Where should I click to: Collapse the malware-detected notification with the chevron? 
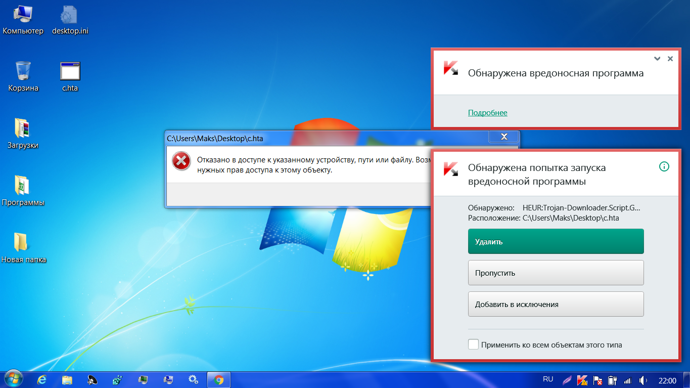[x=657, y=59]
